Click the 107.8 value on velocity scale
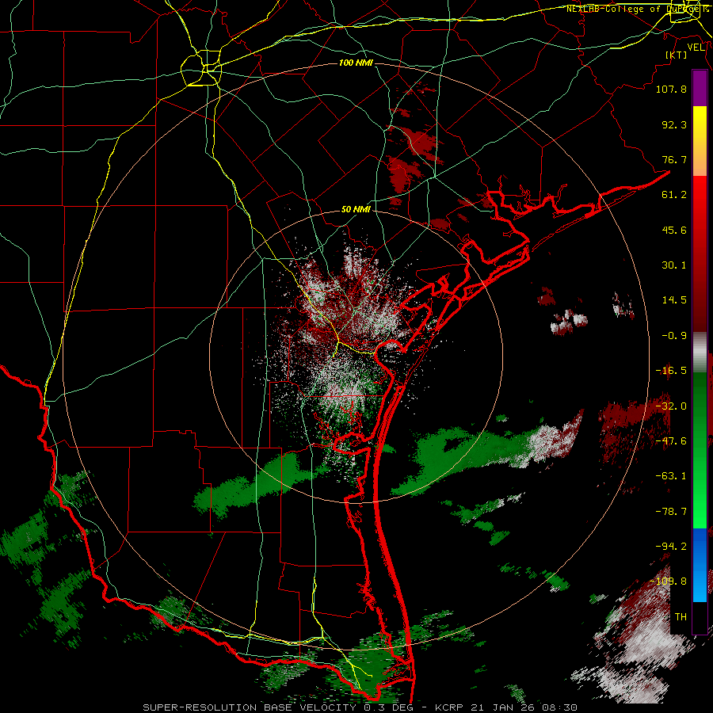The height and width of the screenshot is (713, 713). (671, 89)
